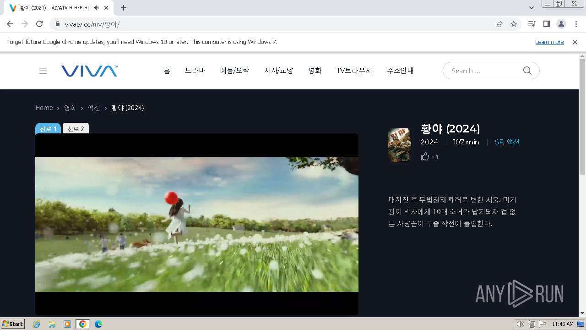Like the movie with thumbs-up icon
The width and height of the screenshot is (586, 330).
pyautogui.click(x=425, y=157)
